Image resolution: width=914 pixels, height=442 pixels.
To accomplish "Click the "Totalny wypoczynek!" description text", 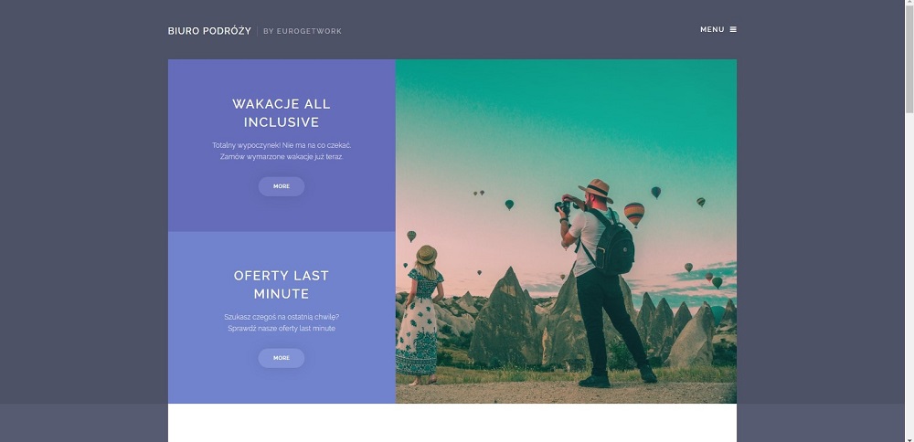I will pyautogui.click(x=282, y=151).
